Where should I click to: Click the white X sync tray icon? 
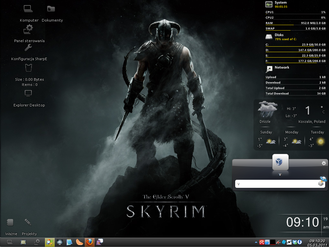click(289, 242)
